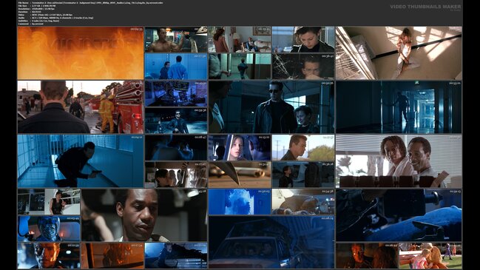Screen dimensions: 480x270
Task: Select the shirtless man in bar thumbnail
Action: click(x=176, y=39)
